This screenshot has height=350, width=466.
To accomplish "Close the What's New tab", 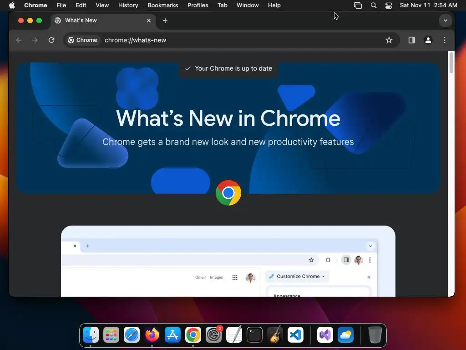I will [x=149, y=21].
